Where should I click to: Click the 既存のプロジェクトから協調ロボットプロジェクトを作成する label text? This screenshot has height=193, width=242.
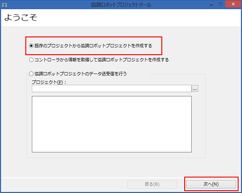[93, 46]
